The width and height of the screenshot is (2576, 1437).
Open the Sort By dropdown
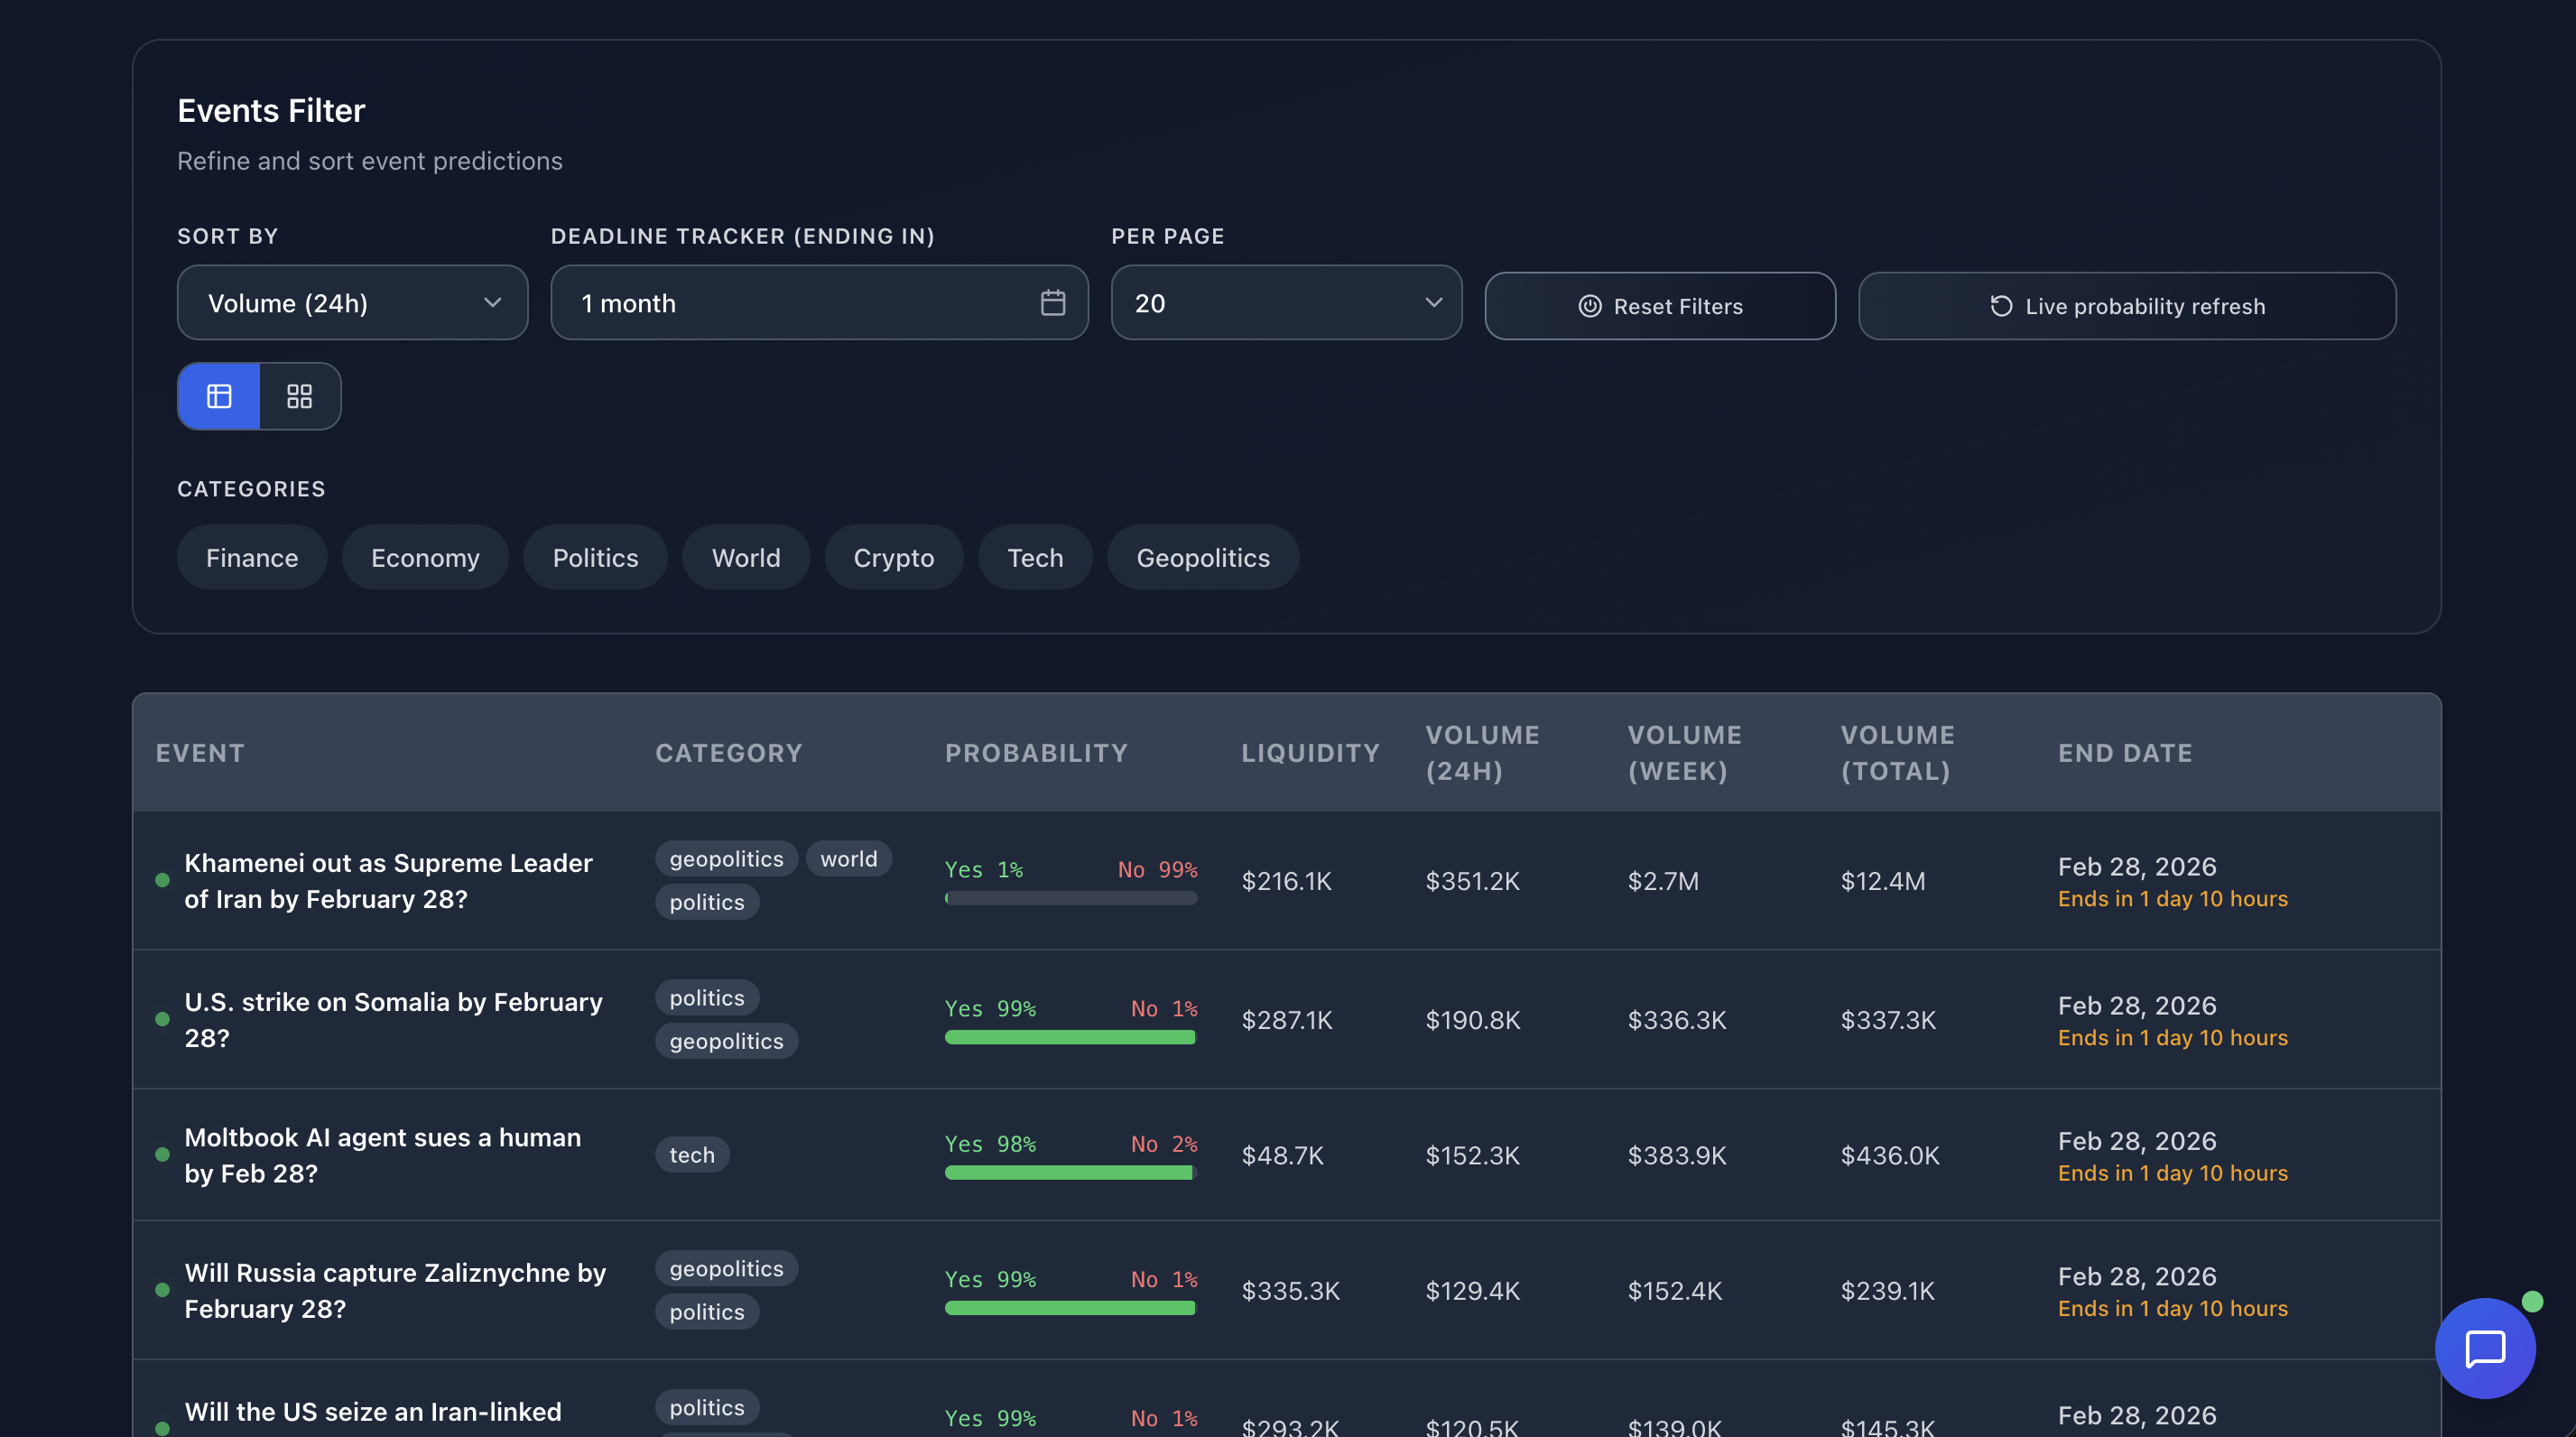(352, 303)
